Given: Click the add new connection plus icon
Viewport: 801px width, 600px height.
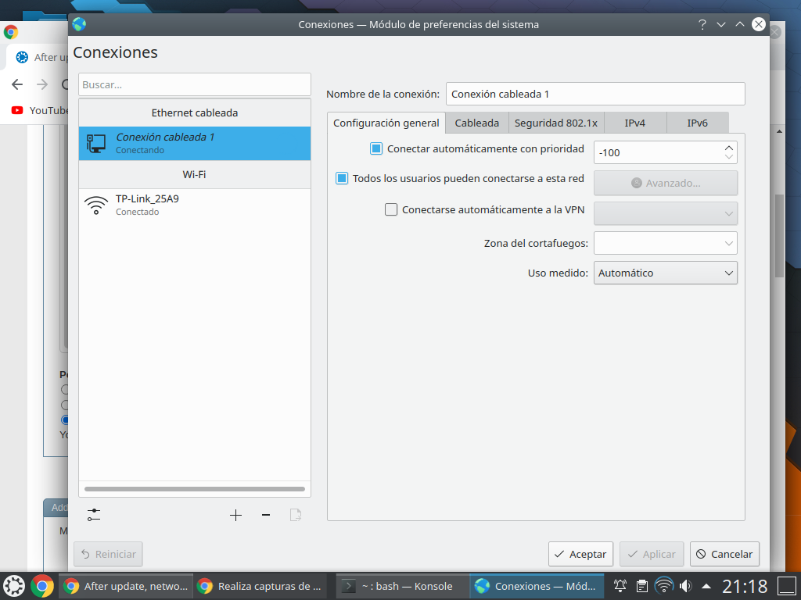Looking at the screenshot, I should 235,515.
